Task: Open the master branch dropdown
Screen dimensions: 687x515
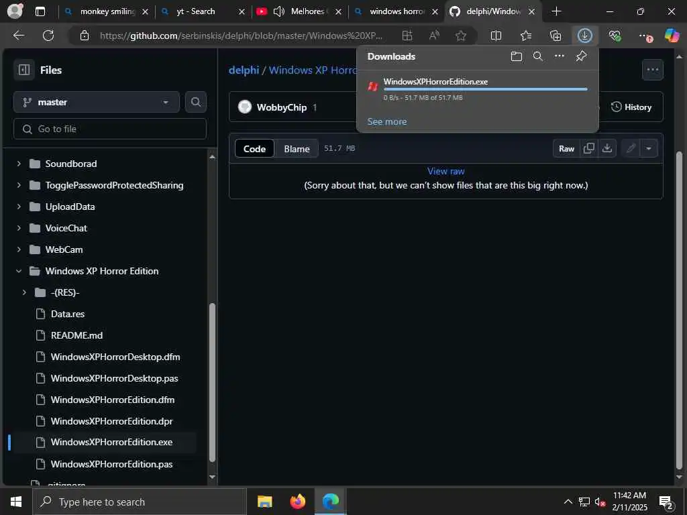Action: (x=97, y=102)
